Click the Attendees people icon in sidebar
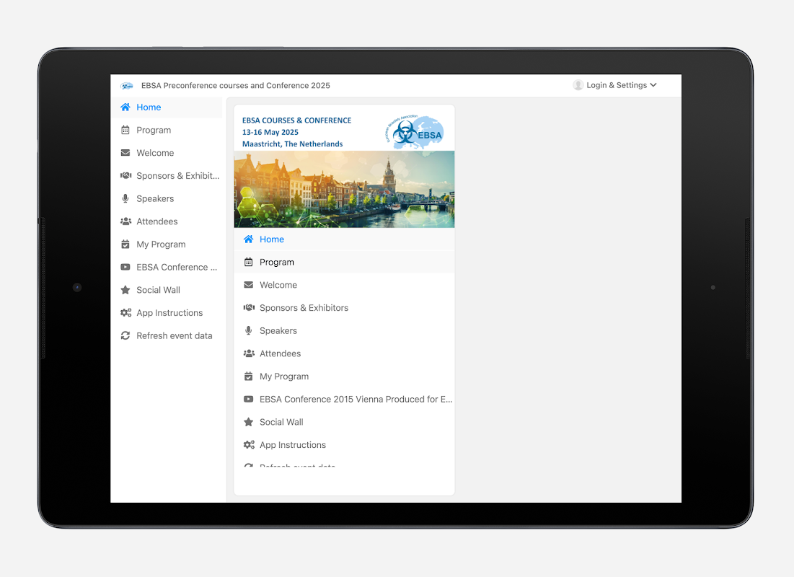 [x=125, y=221]
